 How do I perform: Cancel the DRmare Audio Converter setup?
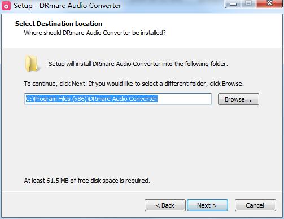pos(255,205)
